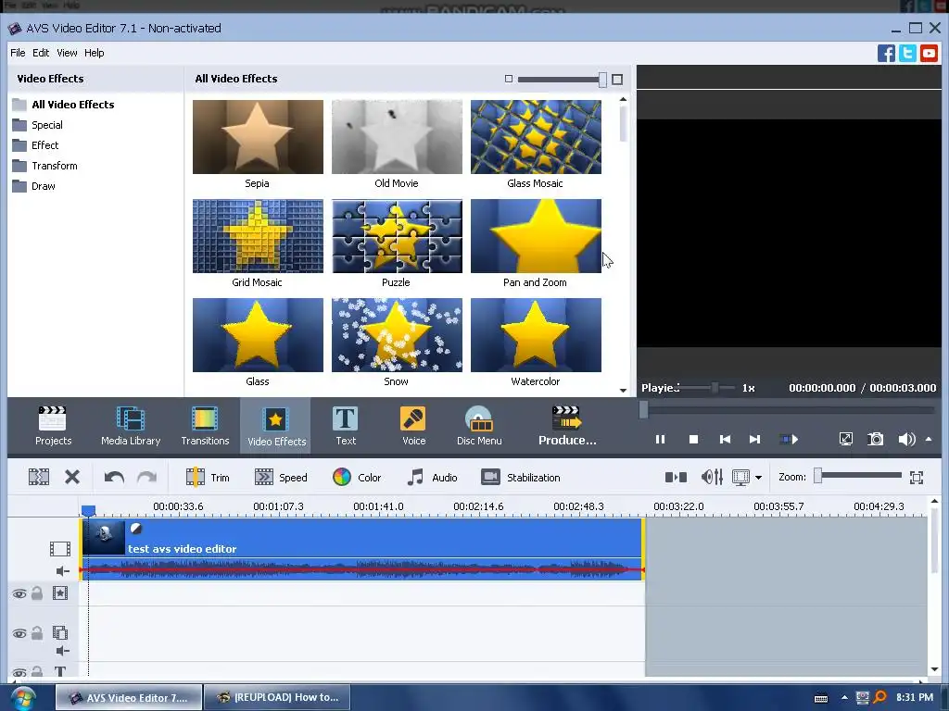Click the Trim tool

coord(208,477)
